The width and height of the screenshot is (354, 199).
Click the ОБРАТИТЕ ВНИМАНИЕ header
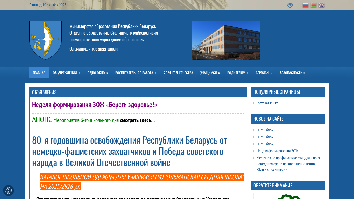[x=288, y=186]
